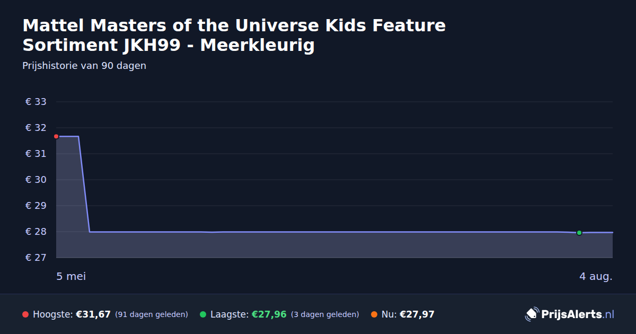Click the red dot beside Hoogste
Viewport: 636px width, 334px height.
coord(25,314)
